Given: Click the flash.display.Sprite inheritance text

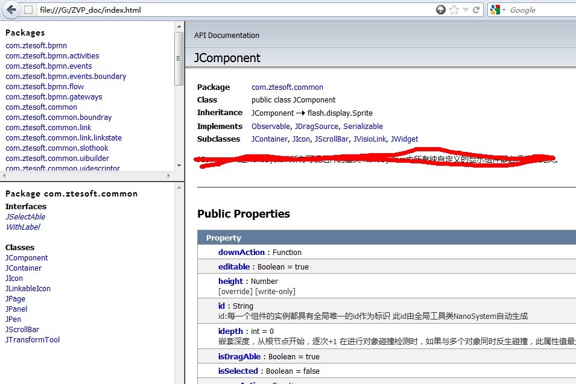Looking at the screenshot, I should click(340, 113).
